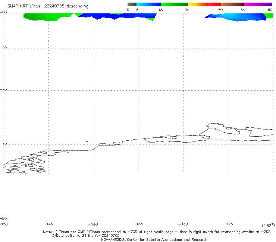
Task: Click the latitude label '-80'
Action: (3, 218)
